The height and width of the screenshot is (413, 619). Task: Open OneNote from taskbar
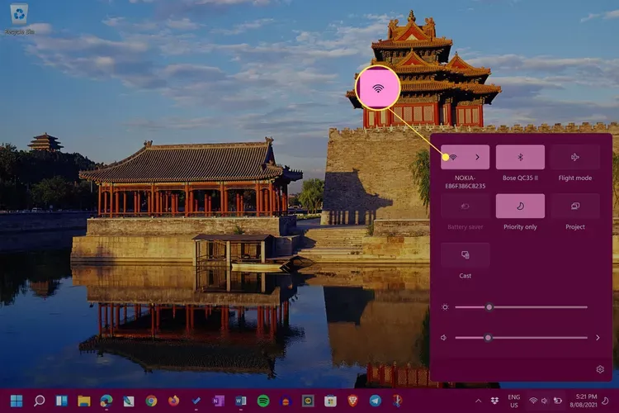pyautogui.click(x=219, y=401)
